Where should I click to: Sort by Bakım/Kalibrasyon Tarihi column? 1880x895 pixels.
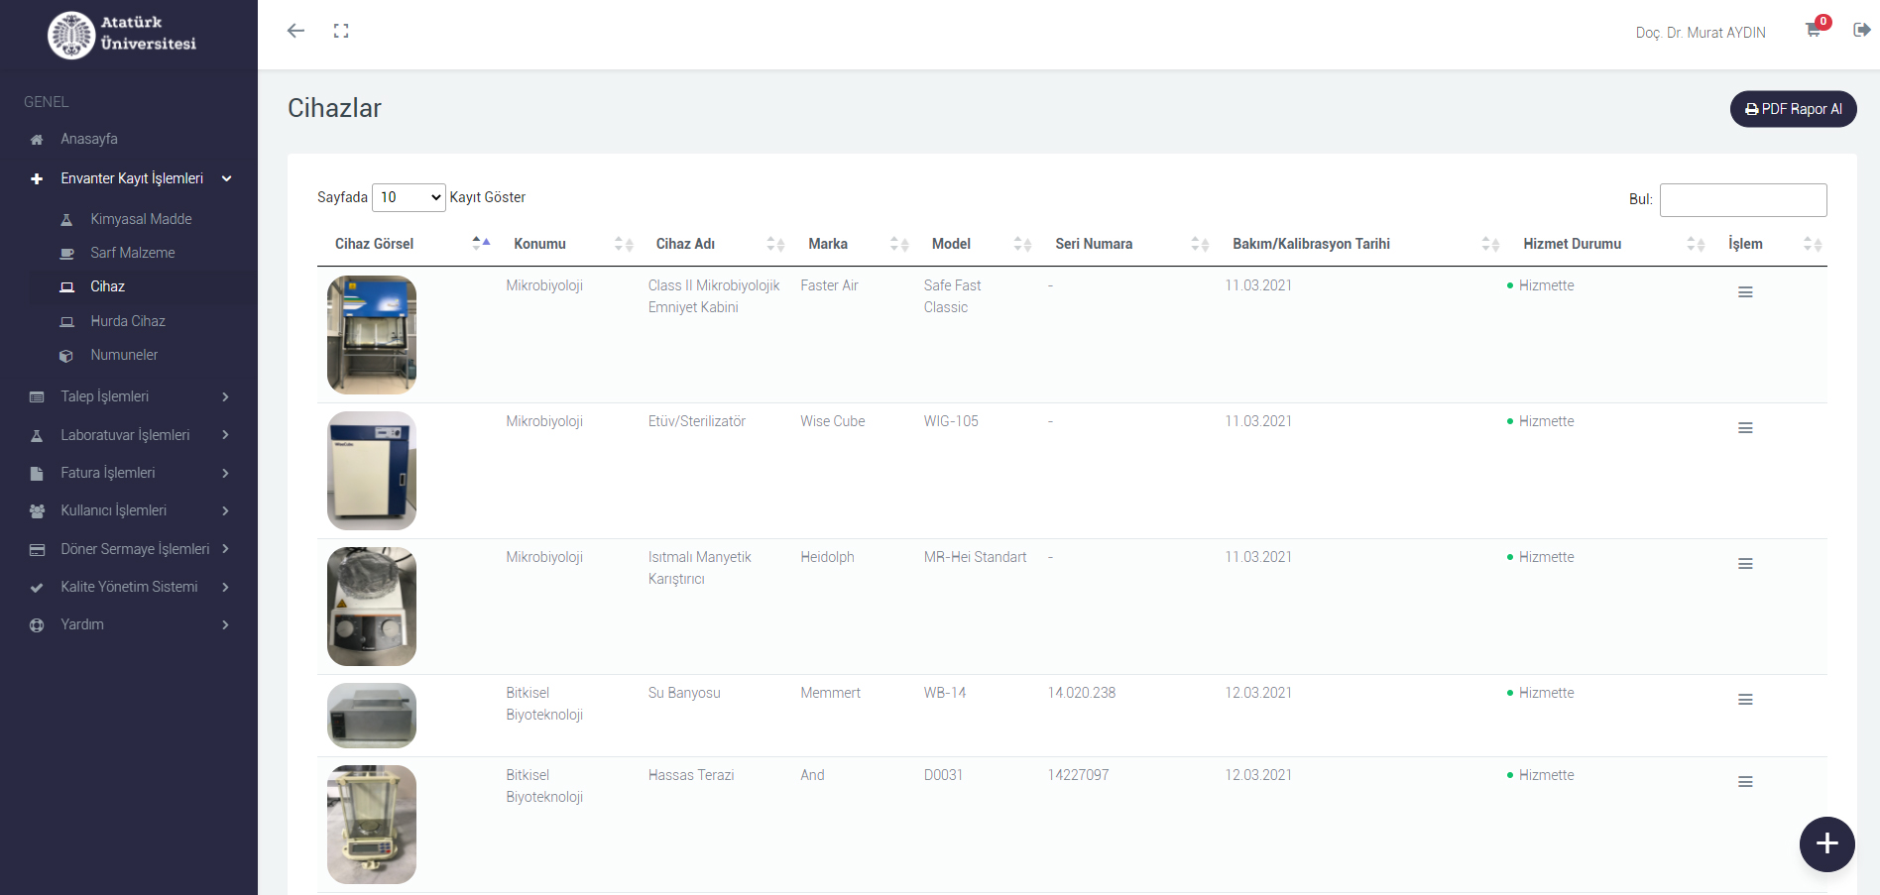coord(1311,244)
